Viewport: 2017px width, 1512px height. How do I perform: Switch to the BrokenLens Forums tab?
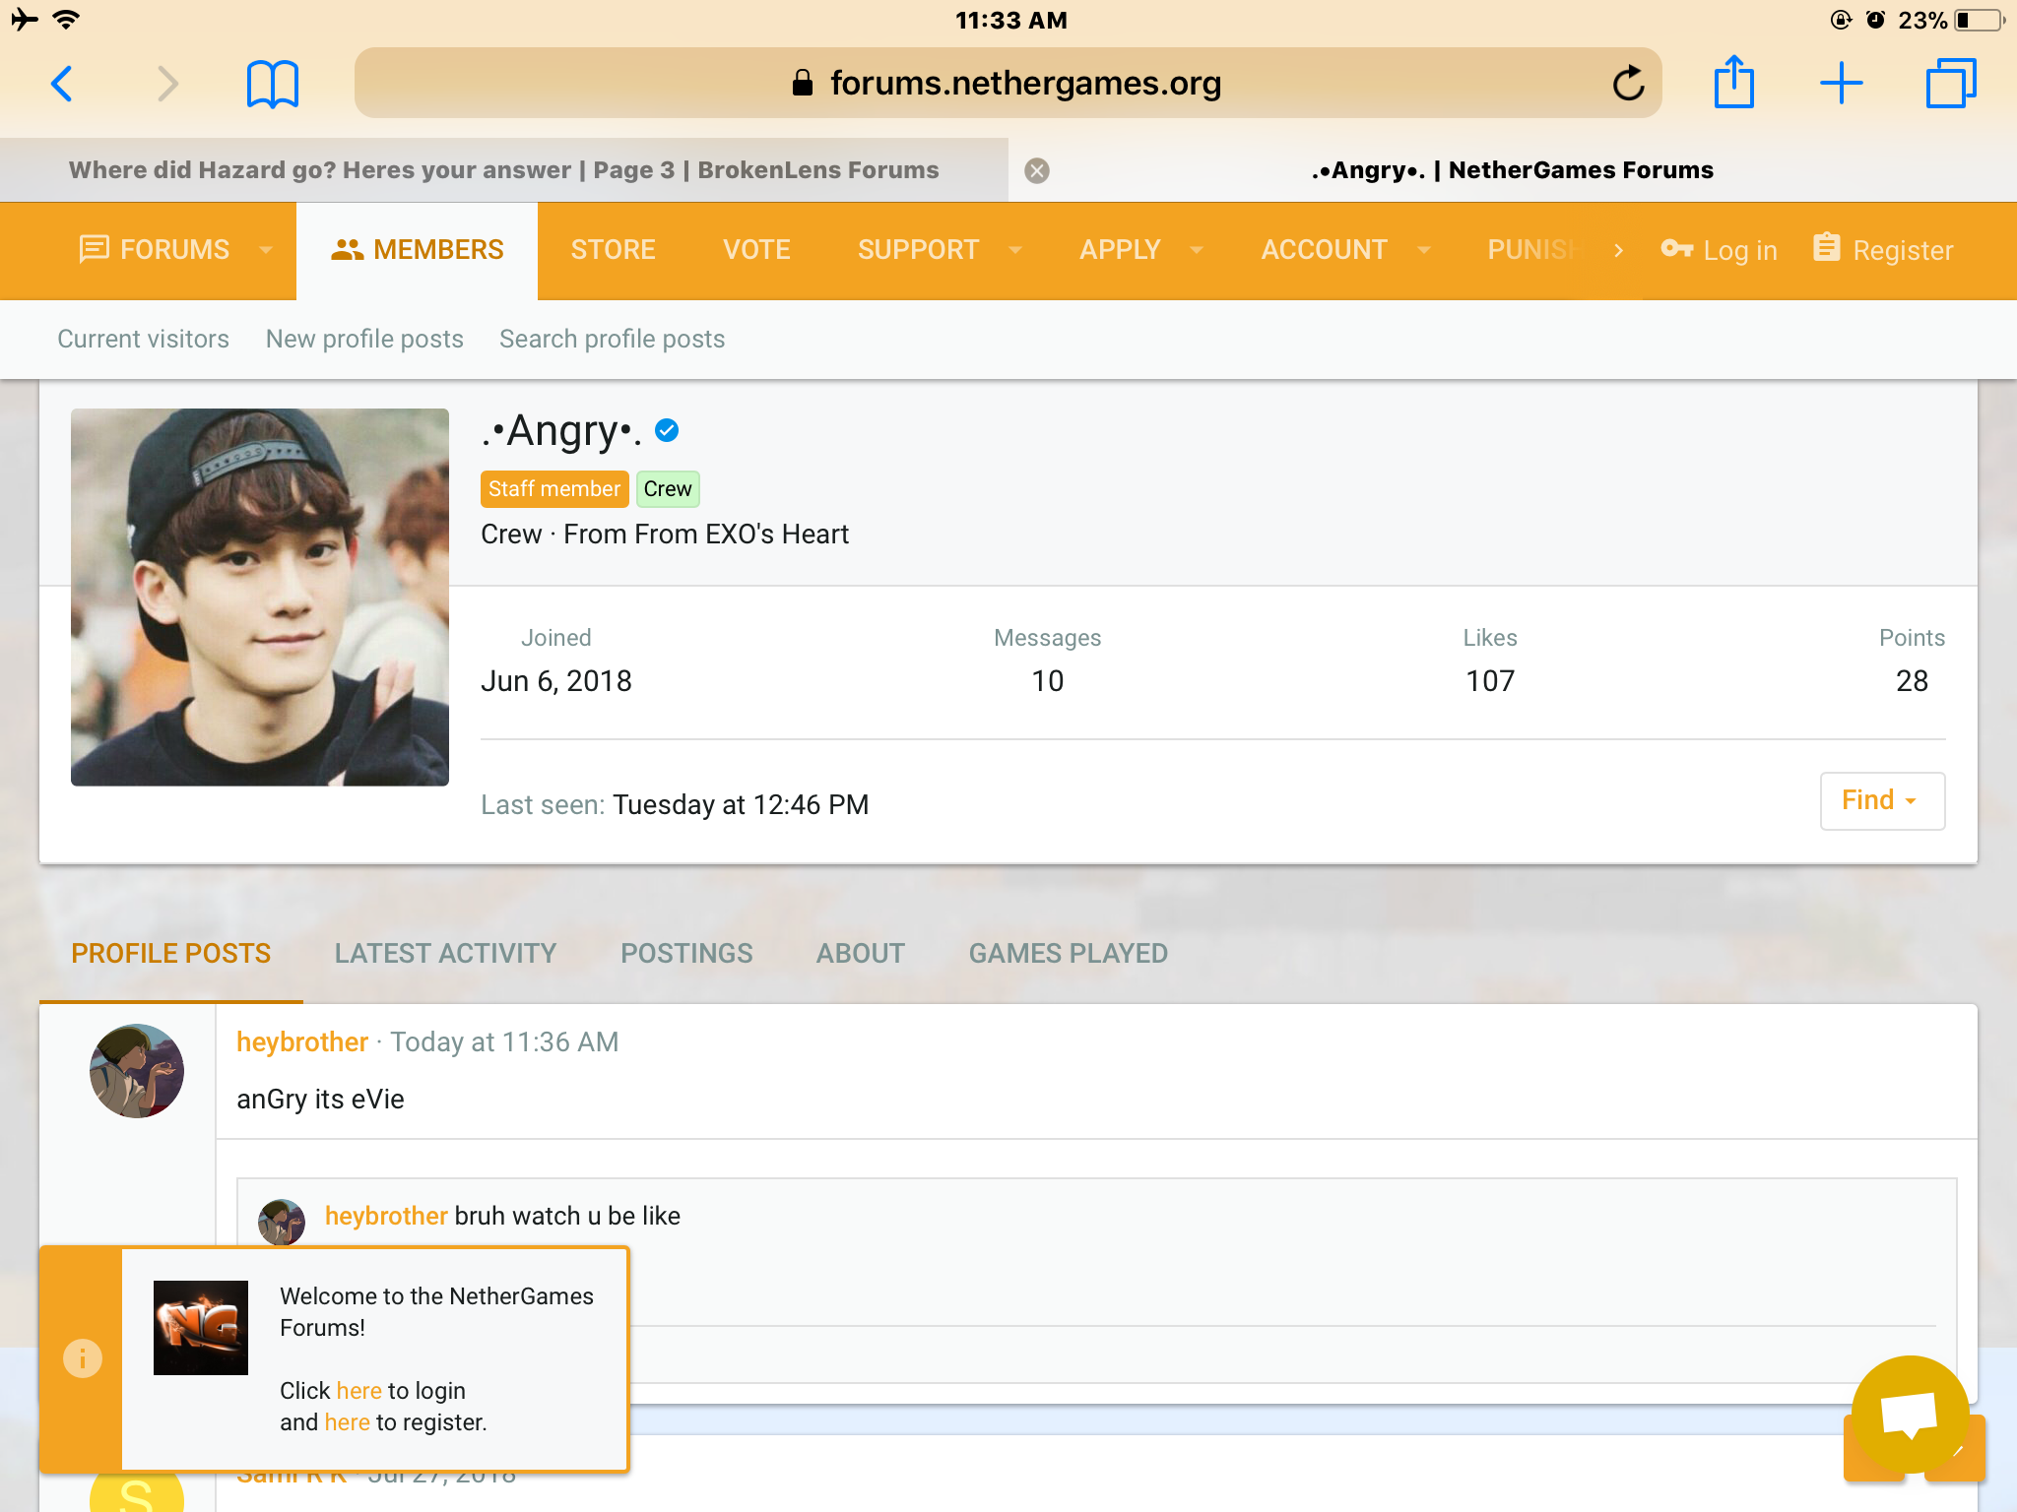[x=504, y=170]
